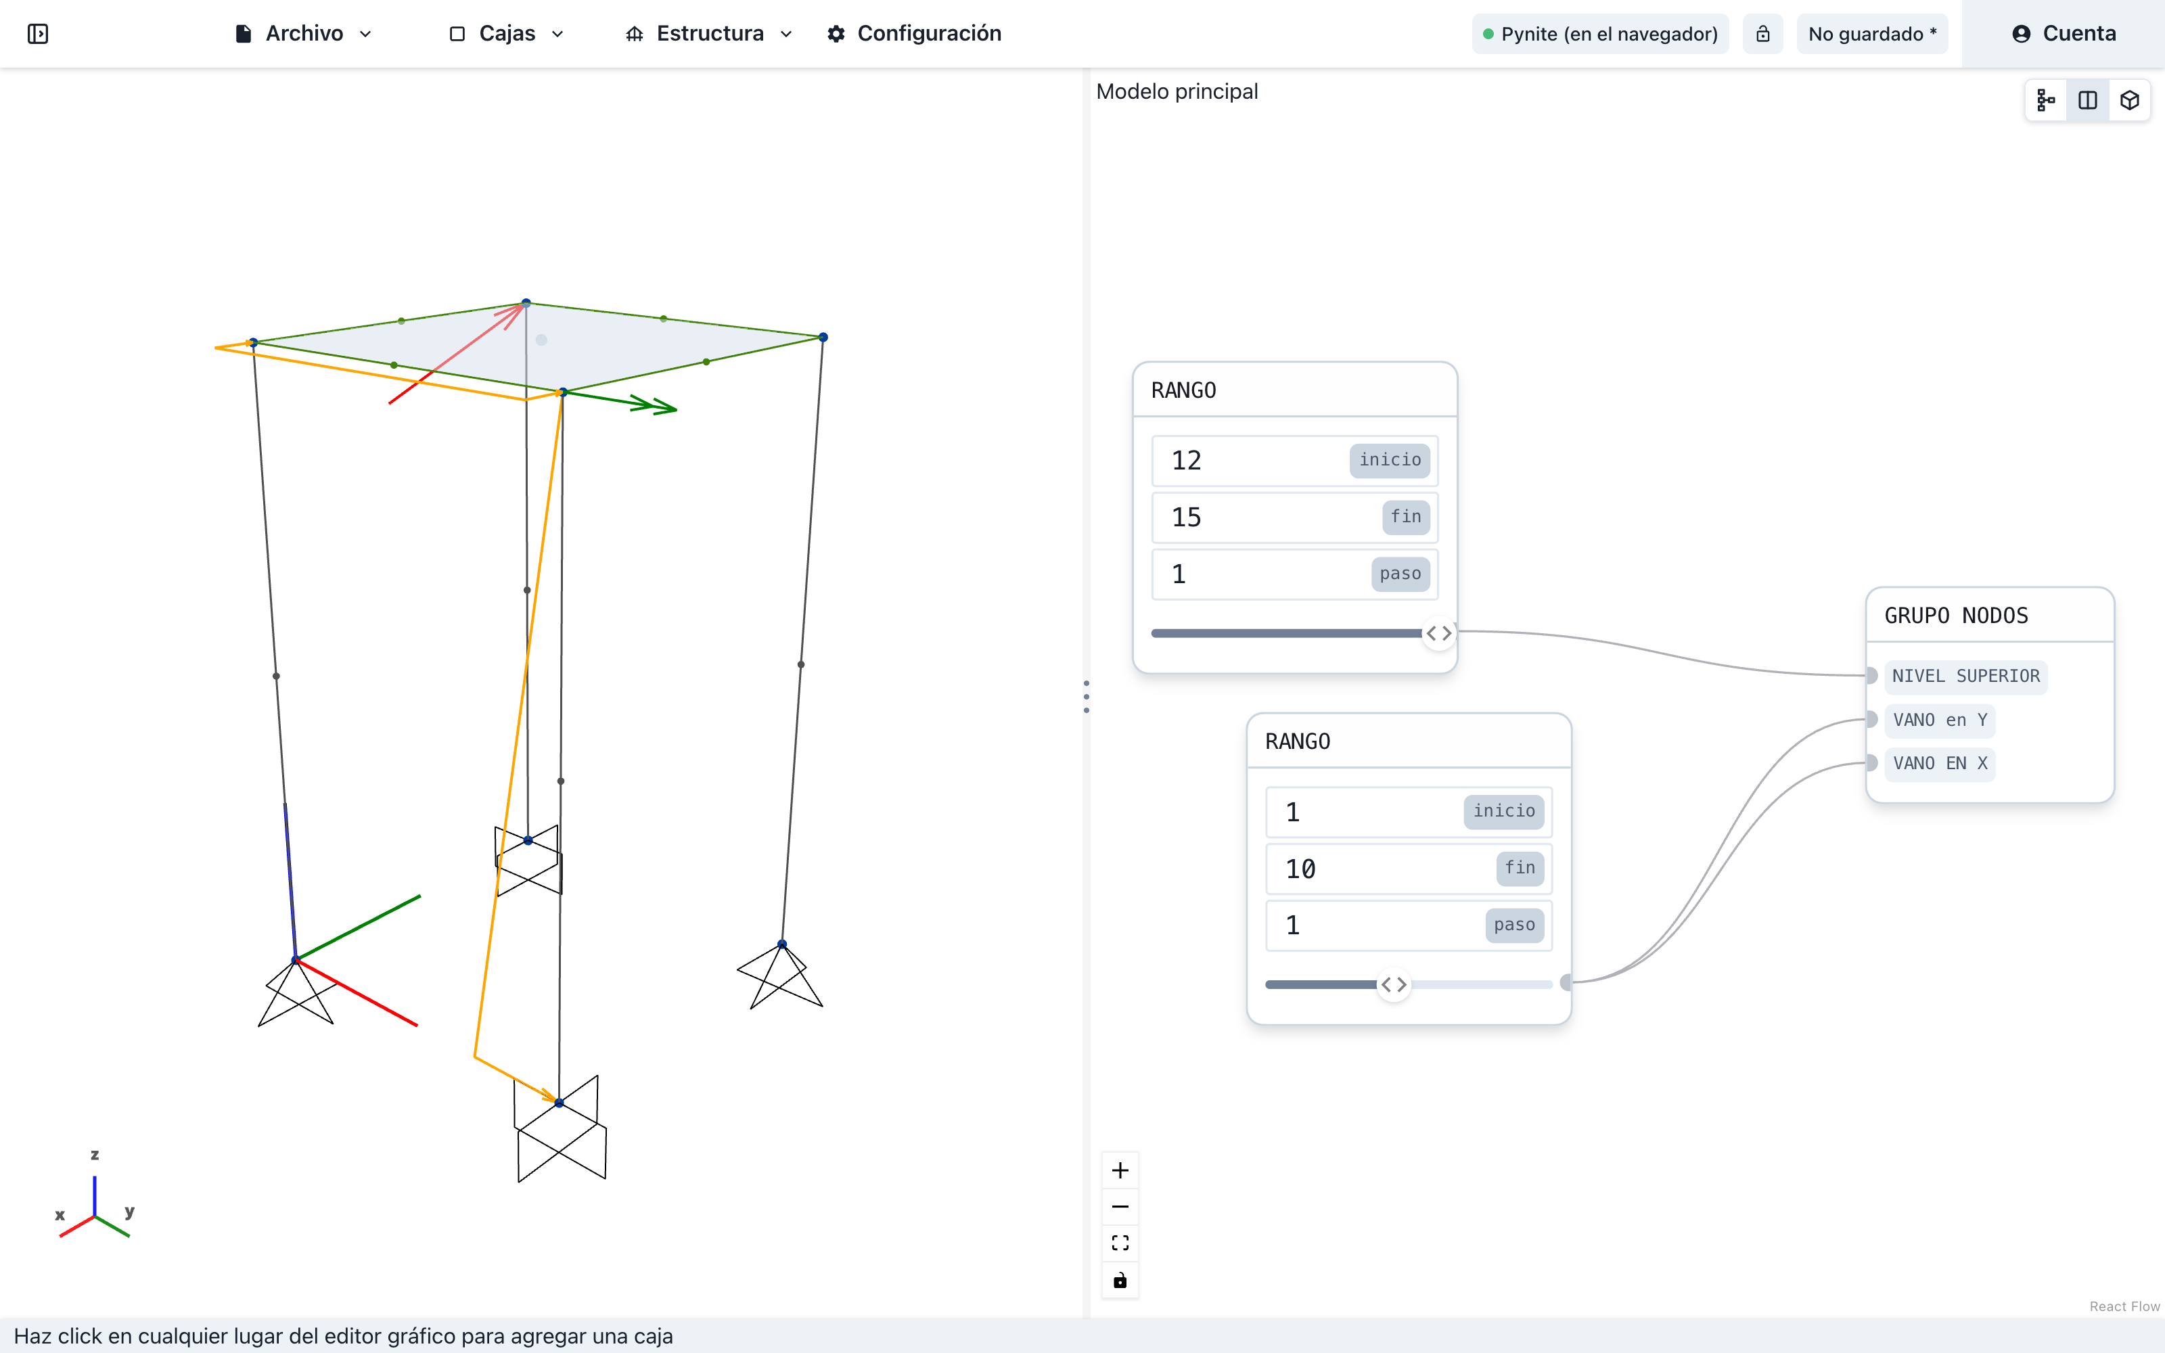Fit view in the flow editor
Viewport: 2165px width, 1353px height.
point(1120,1244)
